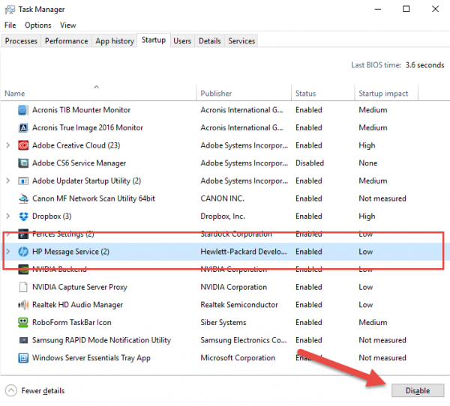450x406 pixels.
Task: Switch to the App history tab
Action: 115,40
